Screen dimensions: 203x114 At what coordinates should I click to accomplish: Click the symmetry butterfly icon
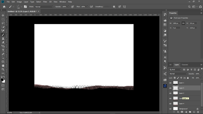coord(124,7)
